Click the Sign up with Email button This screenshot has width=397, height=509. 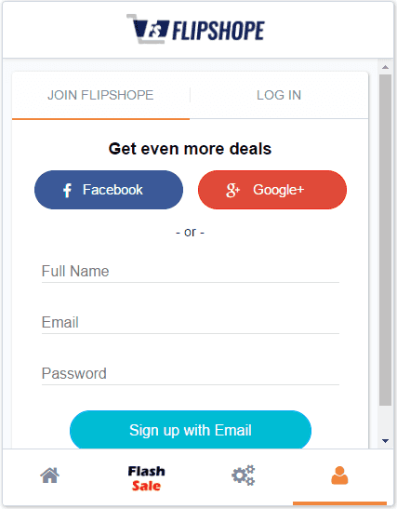pyautogui.click(x=191, y=430)
